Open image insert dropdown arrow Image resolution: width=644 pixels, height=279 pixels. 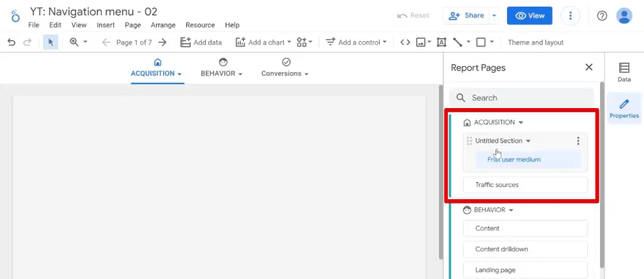coord(429,42)
